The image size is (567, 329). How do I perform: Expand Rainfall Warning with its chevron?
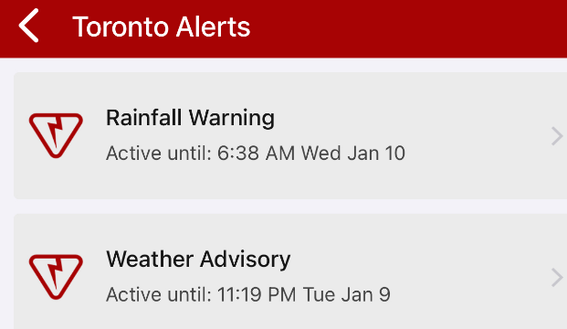pos(557,136)
